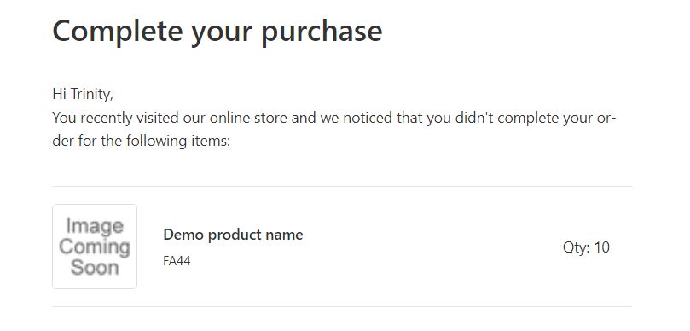This screenshot has height=331, width=690.
Task: Click the 'Complete your purchase' heading
Action: coord(217,32)
